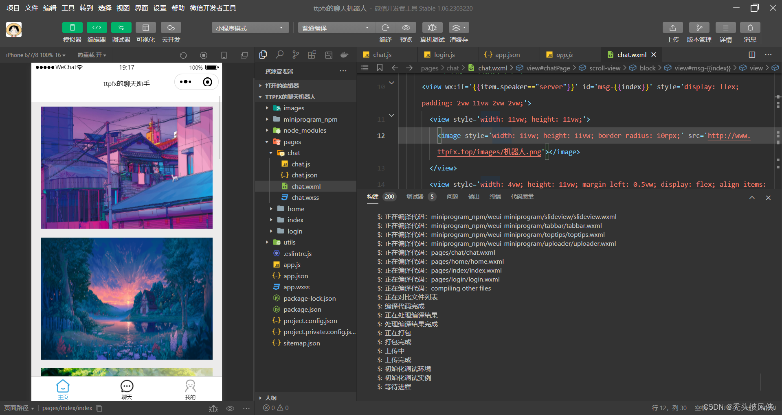Click the upload icon
Image resolution: width=782 pixels, height=415 pixels.
click(x=673, y=28)
